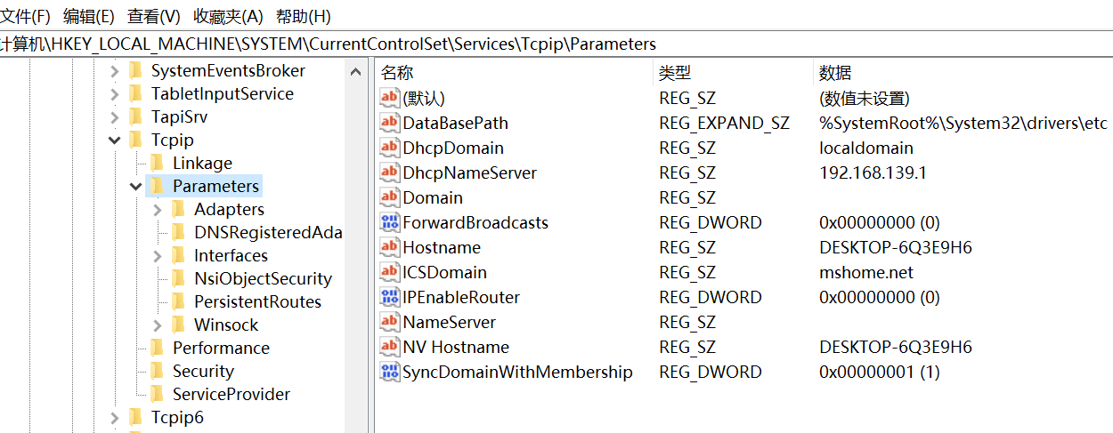
Task: Open the 编辑(E) menu
Action: click(x=89, y=16)
